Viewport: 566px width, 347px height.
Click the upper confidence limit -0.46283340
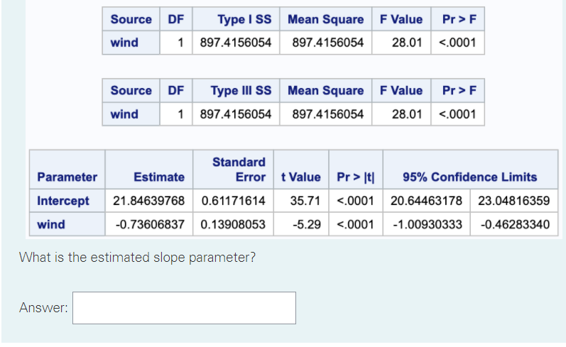click(x=515, y=224)
